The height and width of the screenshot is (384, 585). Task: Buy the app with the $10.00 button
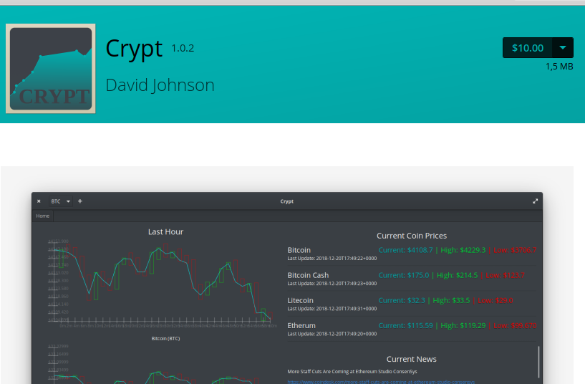point(528,48)
